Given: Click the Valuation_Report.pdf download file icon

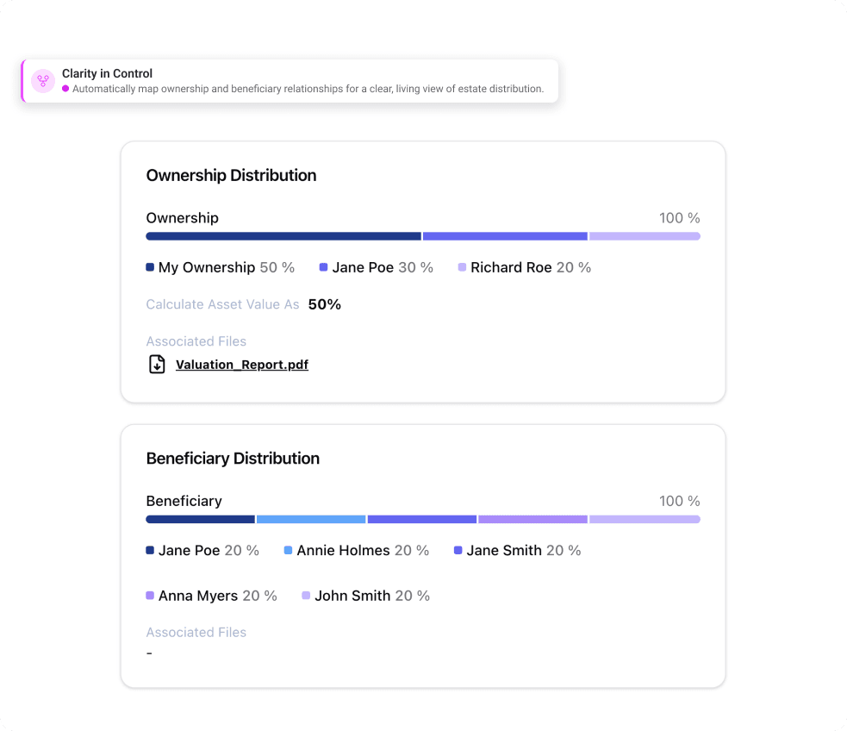Looking at the screenshot, I should coord(157,365).
